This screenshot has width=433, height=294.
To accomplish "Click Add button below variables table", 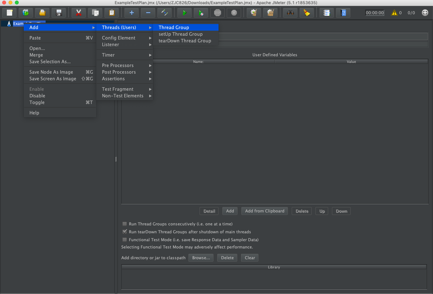I will (230, 211).
